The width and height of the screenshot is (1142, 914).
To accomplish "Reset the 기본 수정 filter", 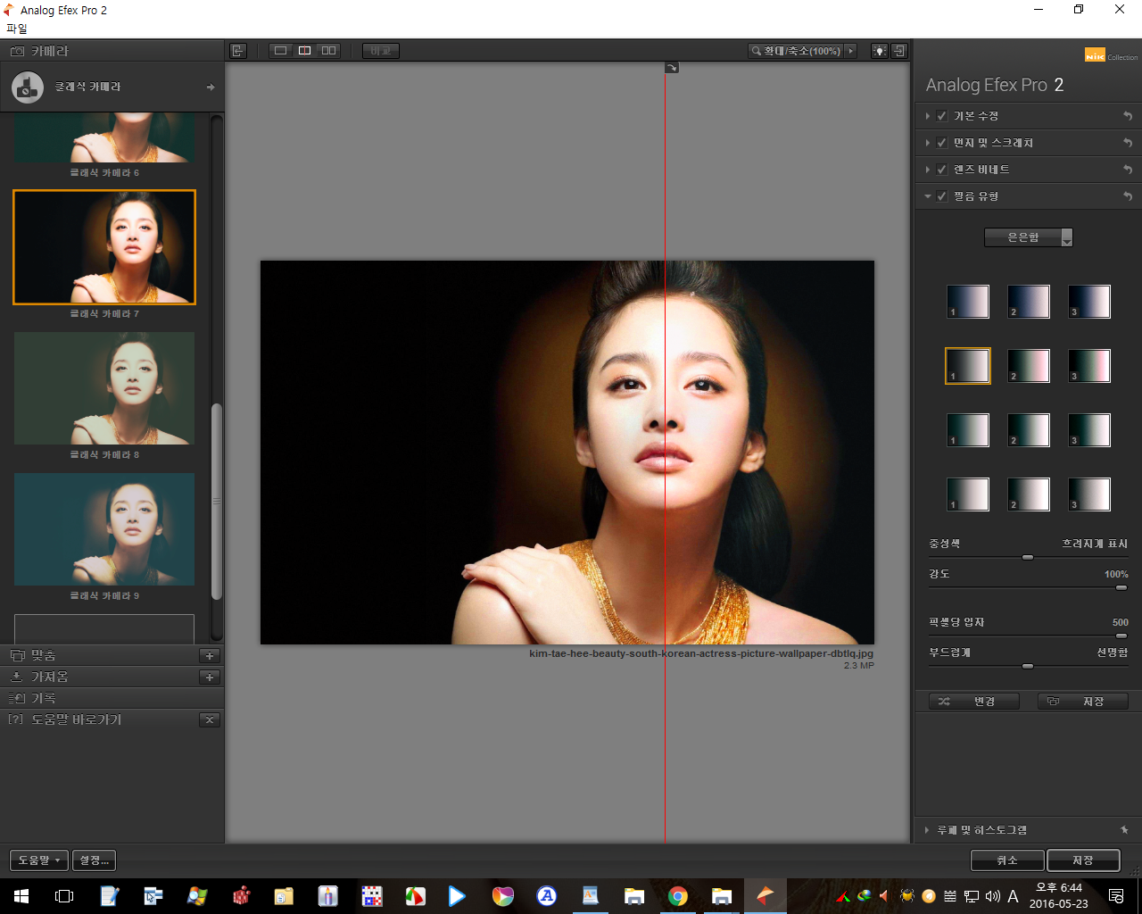I will pyautogui.click(x=1128, y=116).
